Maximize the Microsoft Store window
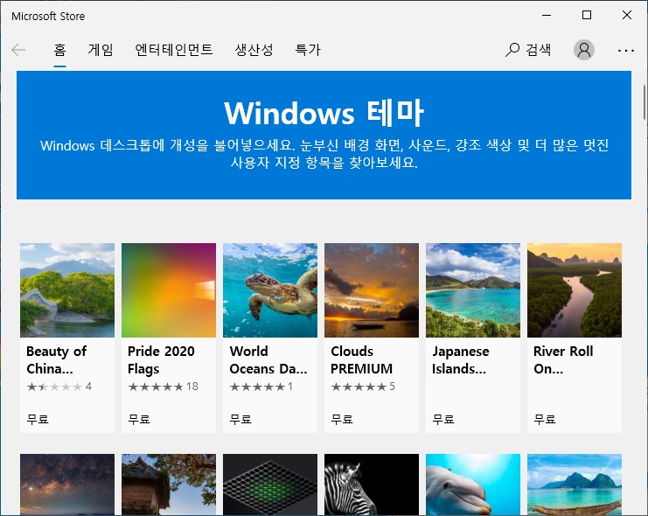Image resolution: width=648 pixels, height=516 pixels. (x=587, y=15)
